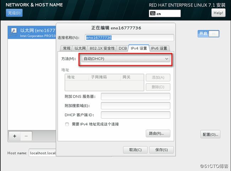
Task: Open the 配置(O)... configure button
Action: (x=210, y=134)
